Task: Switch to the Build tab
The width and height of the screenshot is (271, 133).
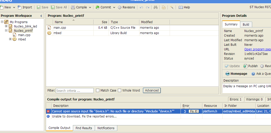Action: (246, 25)
